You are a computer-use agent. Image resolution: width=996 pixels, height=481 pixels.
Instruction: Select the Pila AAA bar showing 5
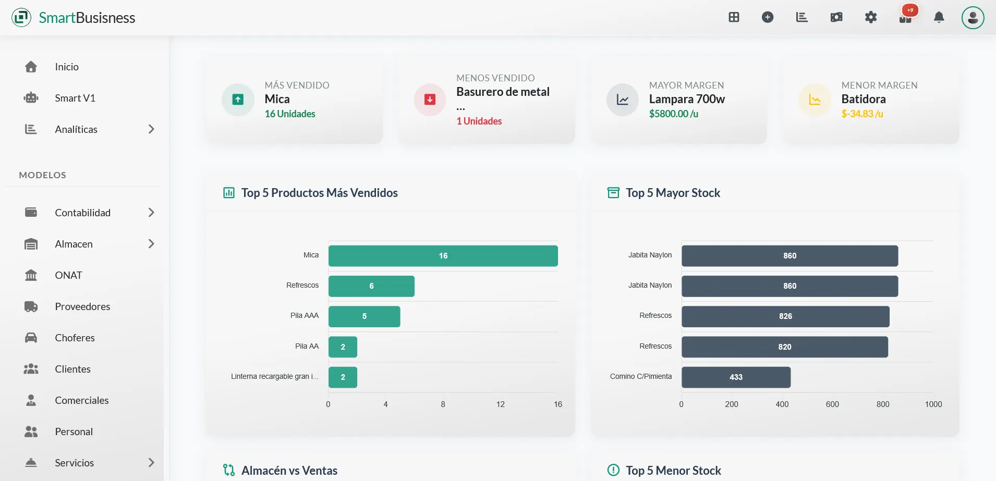[x=365, y=316]
